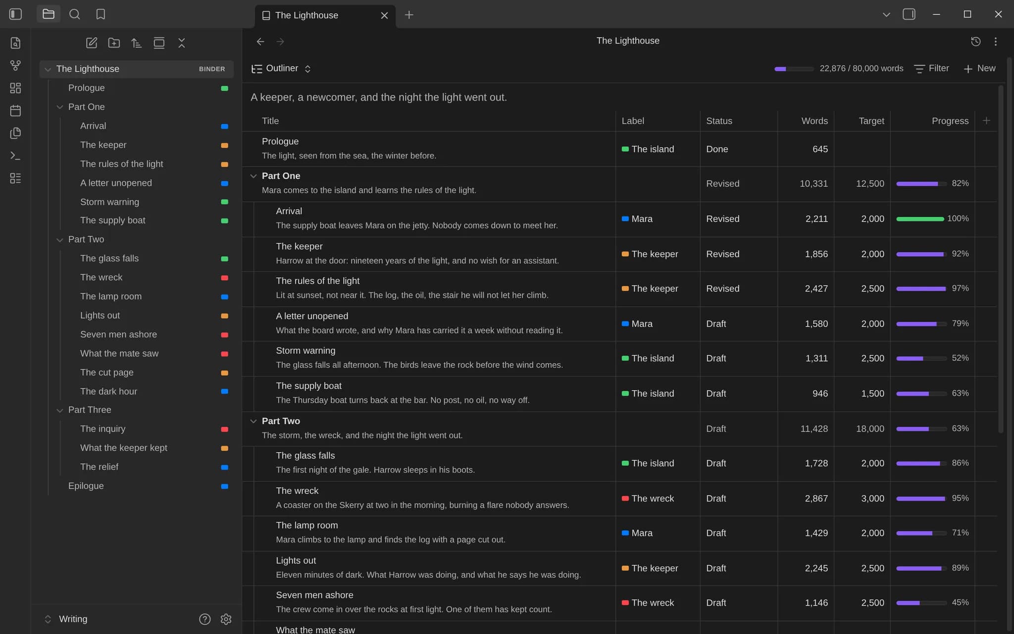Open a new tab with plus
This screenshot has width=1014, height=634.
pyautogui.click(x=409, y=15)
